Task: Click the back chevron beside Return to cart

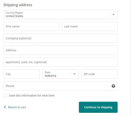Action: 5,107
